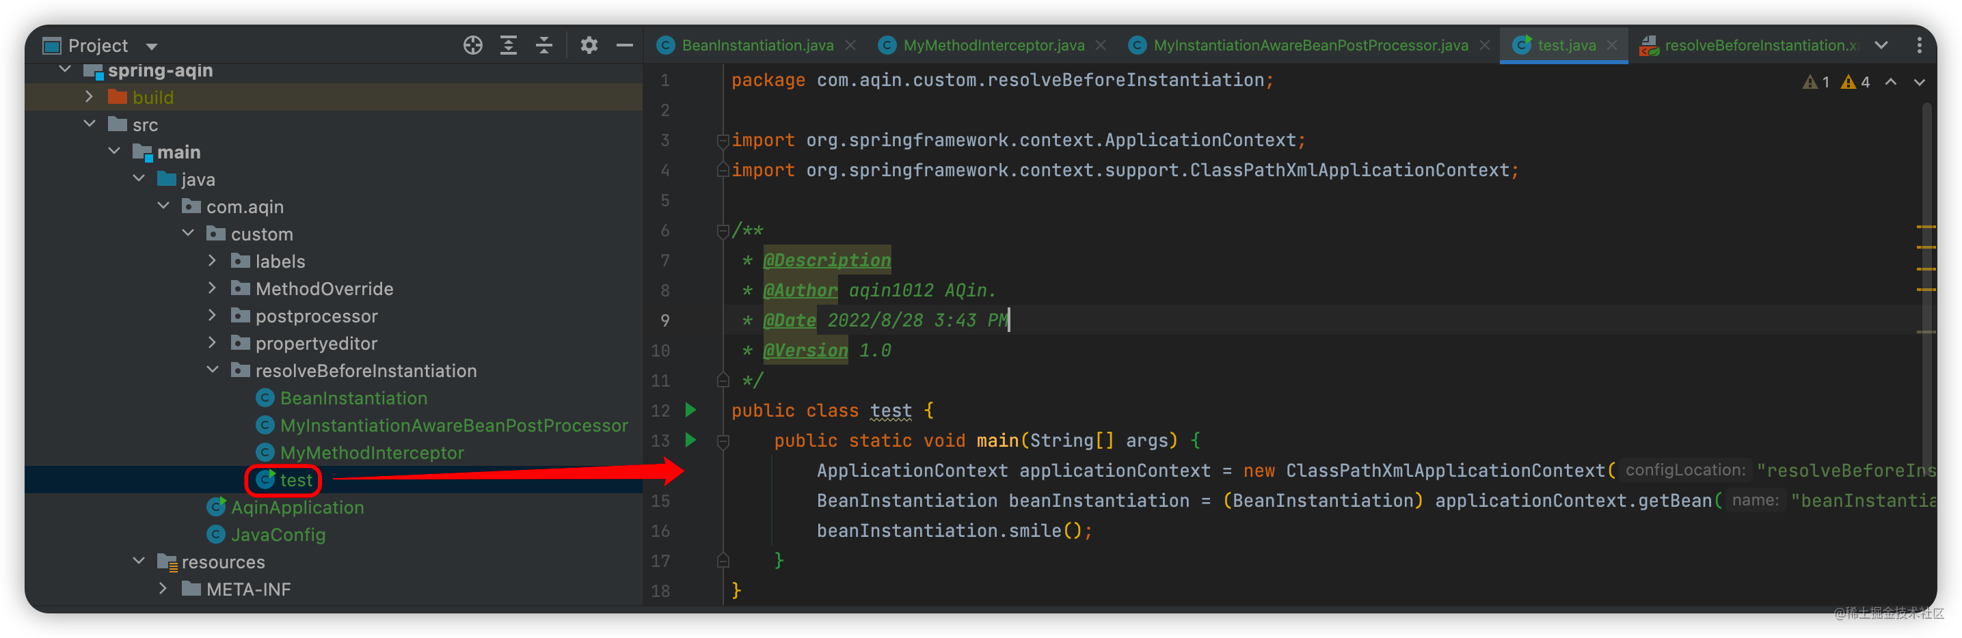The height and width of the screenshot is (638, 1962).
Task: Click the collapse all icon in Project panel
Action: coord(543,46)
